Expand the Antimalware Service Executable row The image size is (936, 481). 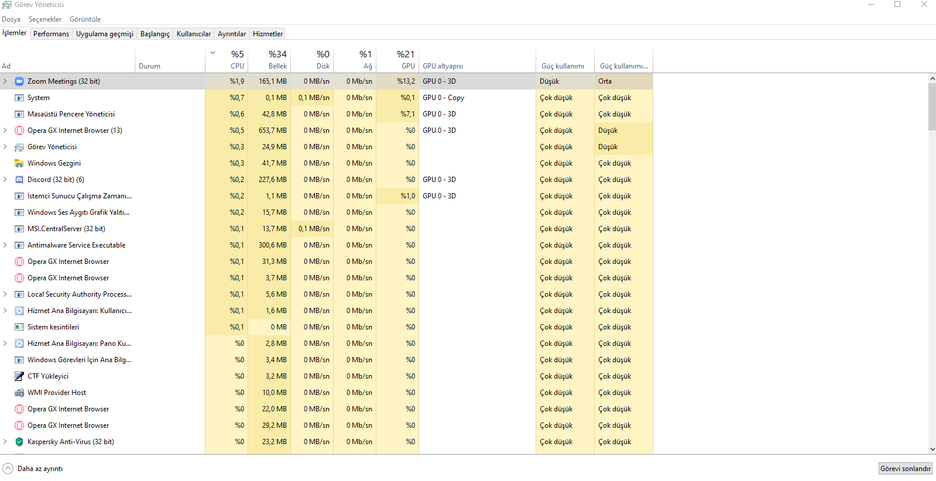[5, 245]
